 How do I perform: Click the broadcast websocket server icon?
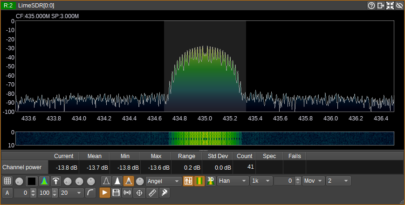pos(127,193)
